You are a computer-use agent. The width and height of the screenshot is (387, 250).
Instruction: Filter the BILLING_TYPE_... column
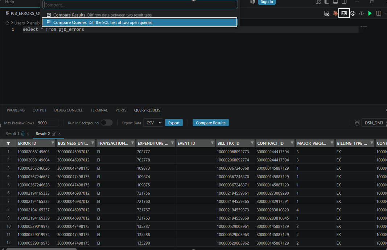pos(372,143)
